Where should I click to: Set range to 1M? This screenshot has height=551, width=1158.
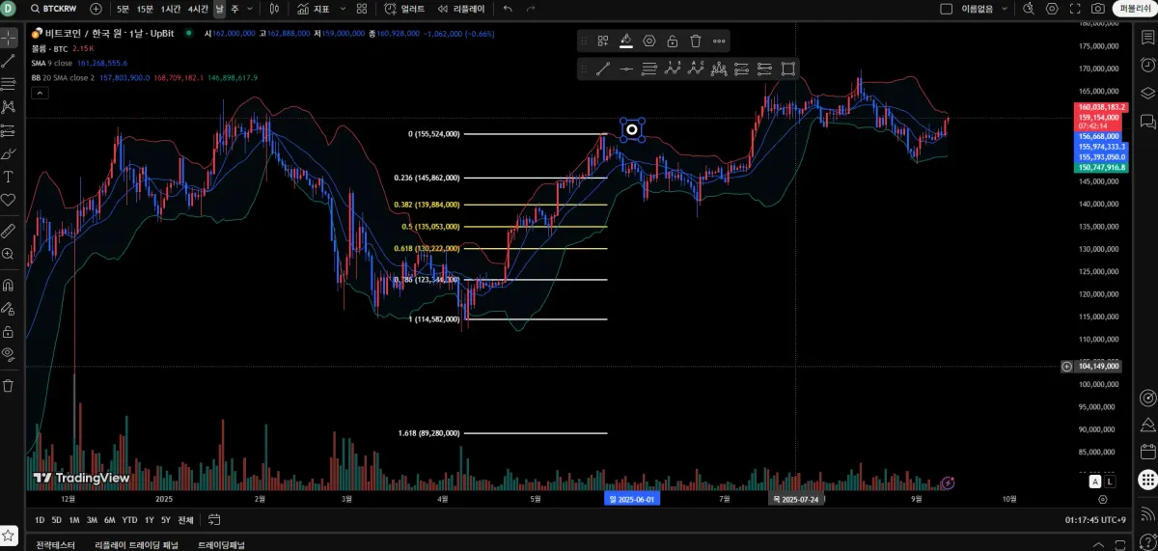pos(73,520)
